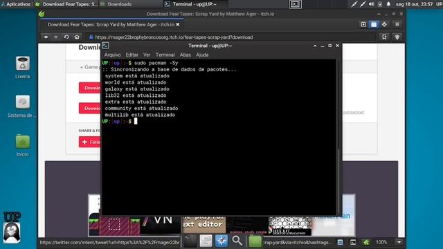Image resolution: width=443 pixels, height=249 pixels.
Task: Open the zoom dropdown arrow beside 100%
Action: pos(399,242)
